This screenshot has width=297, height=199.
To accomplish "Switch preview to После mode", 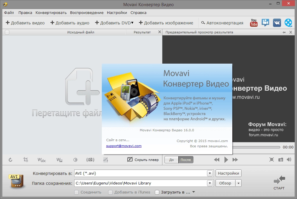I will [x=186, y=160].
